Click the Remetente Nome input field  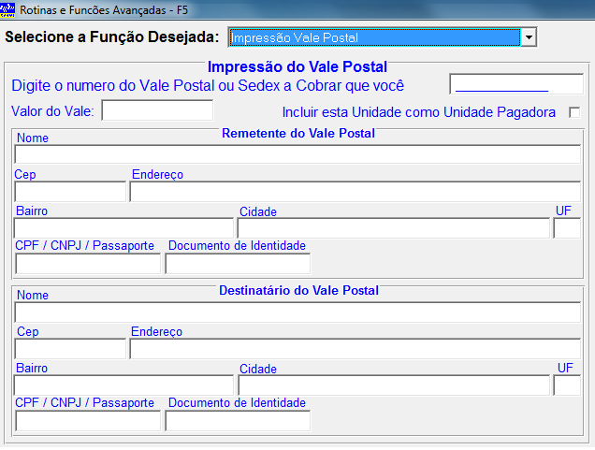(297, 154)
